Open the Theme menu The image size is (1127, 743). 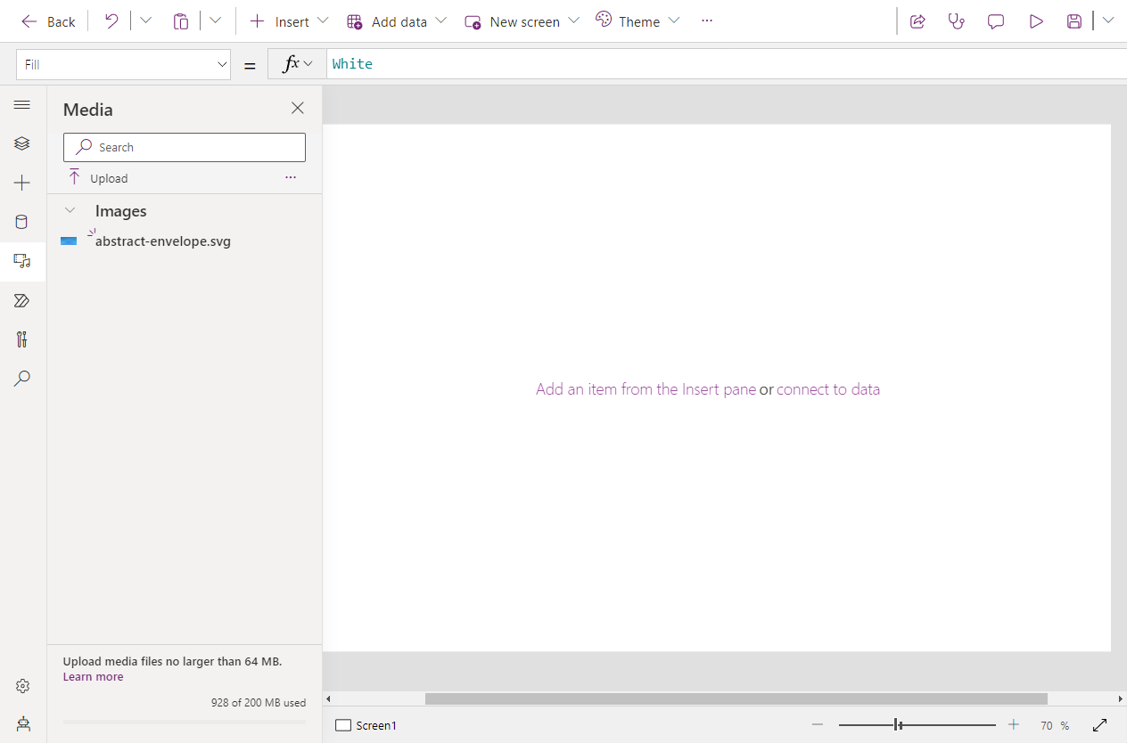coord(637,21)
